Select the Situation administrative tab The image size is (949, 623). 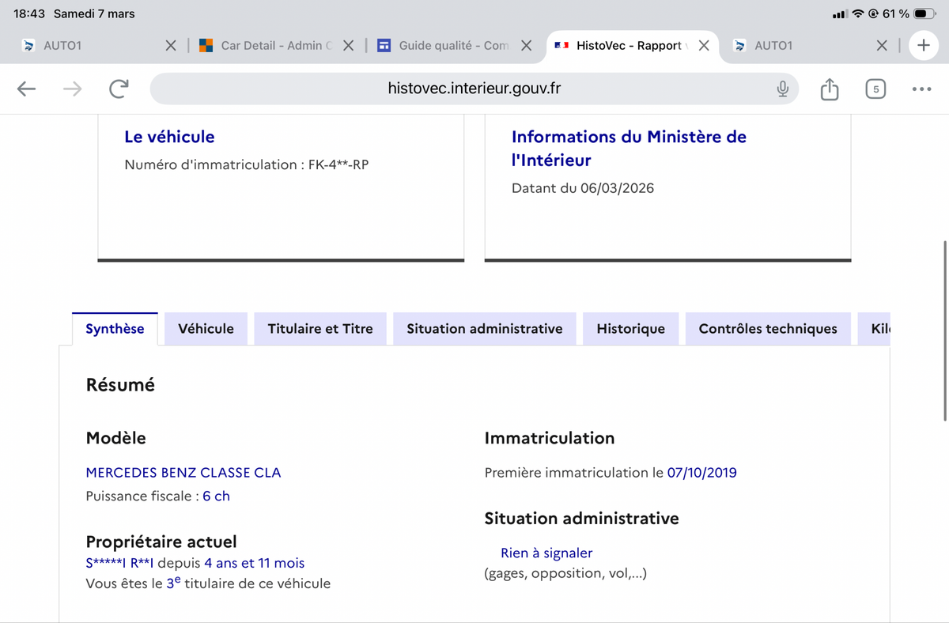[x=484, y=329]
